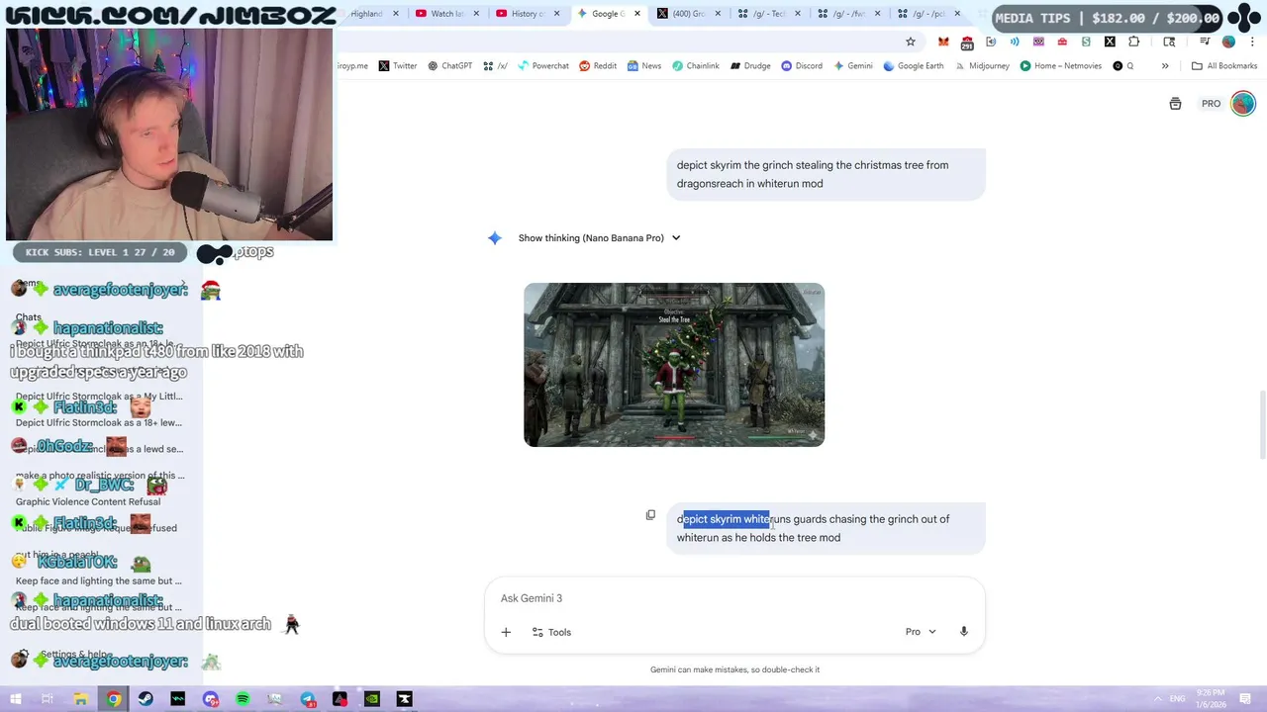Open the Discord bookmark
1267x712 pixels.
802,66
